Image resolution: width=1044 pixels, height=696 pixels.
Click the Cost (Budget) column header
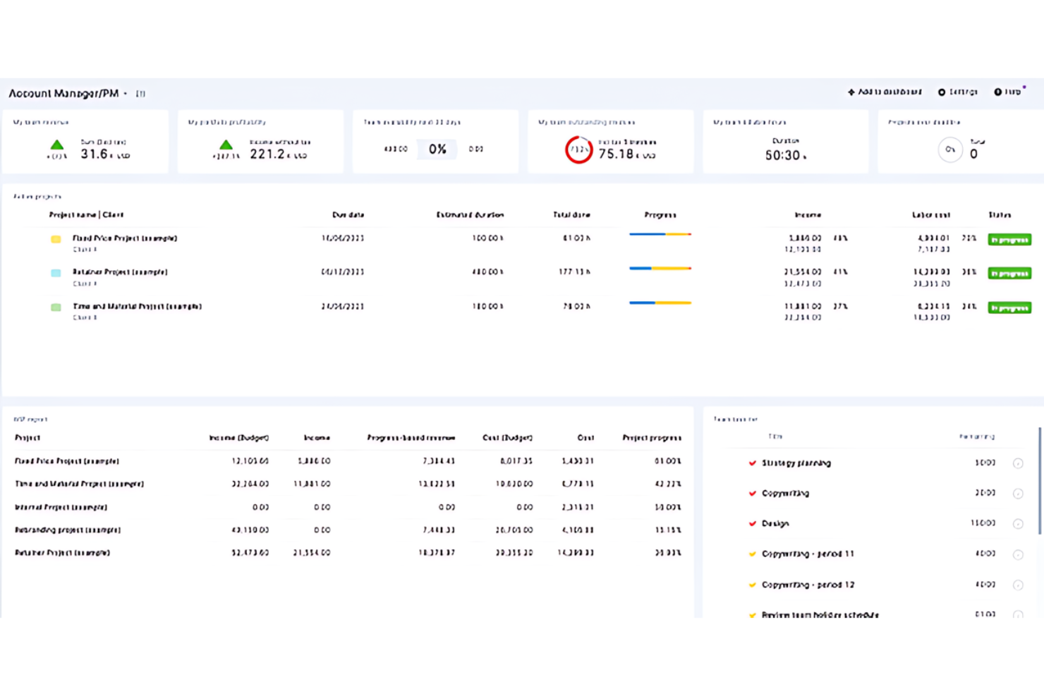tap(507, 438)
